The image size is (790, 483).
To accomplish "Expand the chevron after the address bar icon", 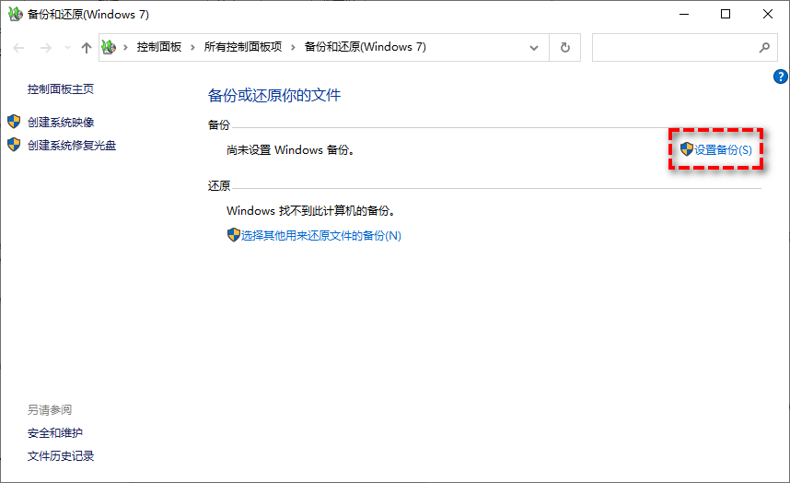I will (x=125, y=47).
